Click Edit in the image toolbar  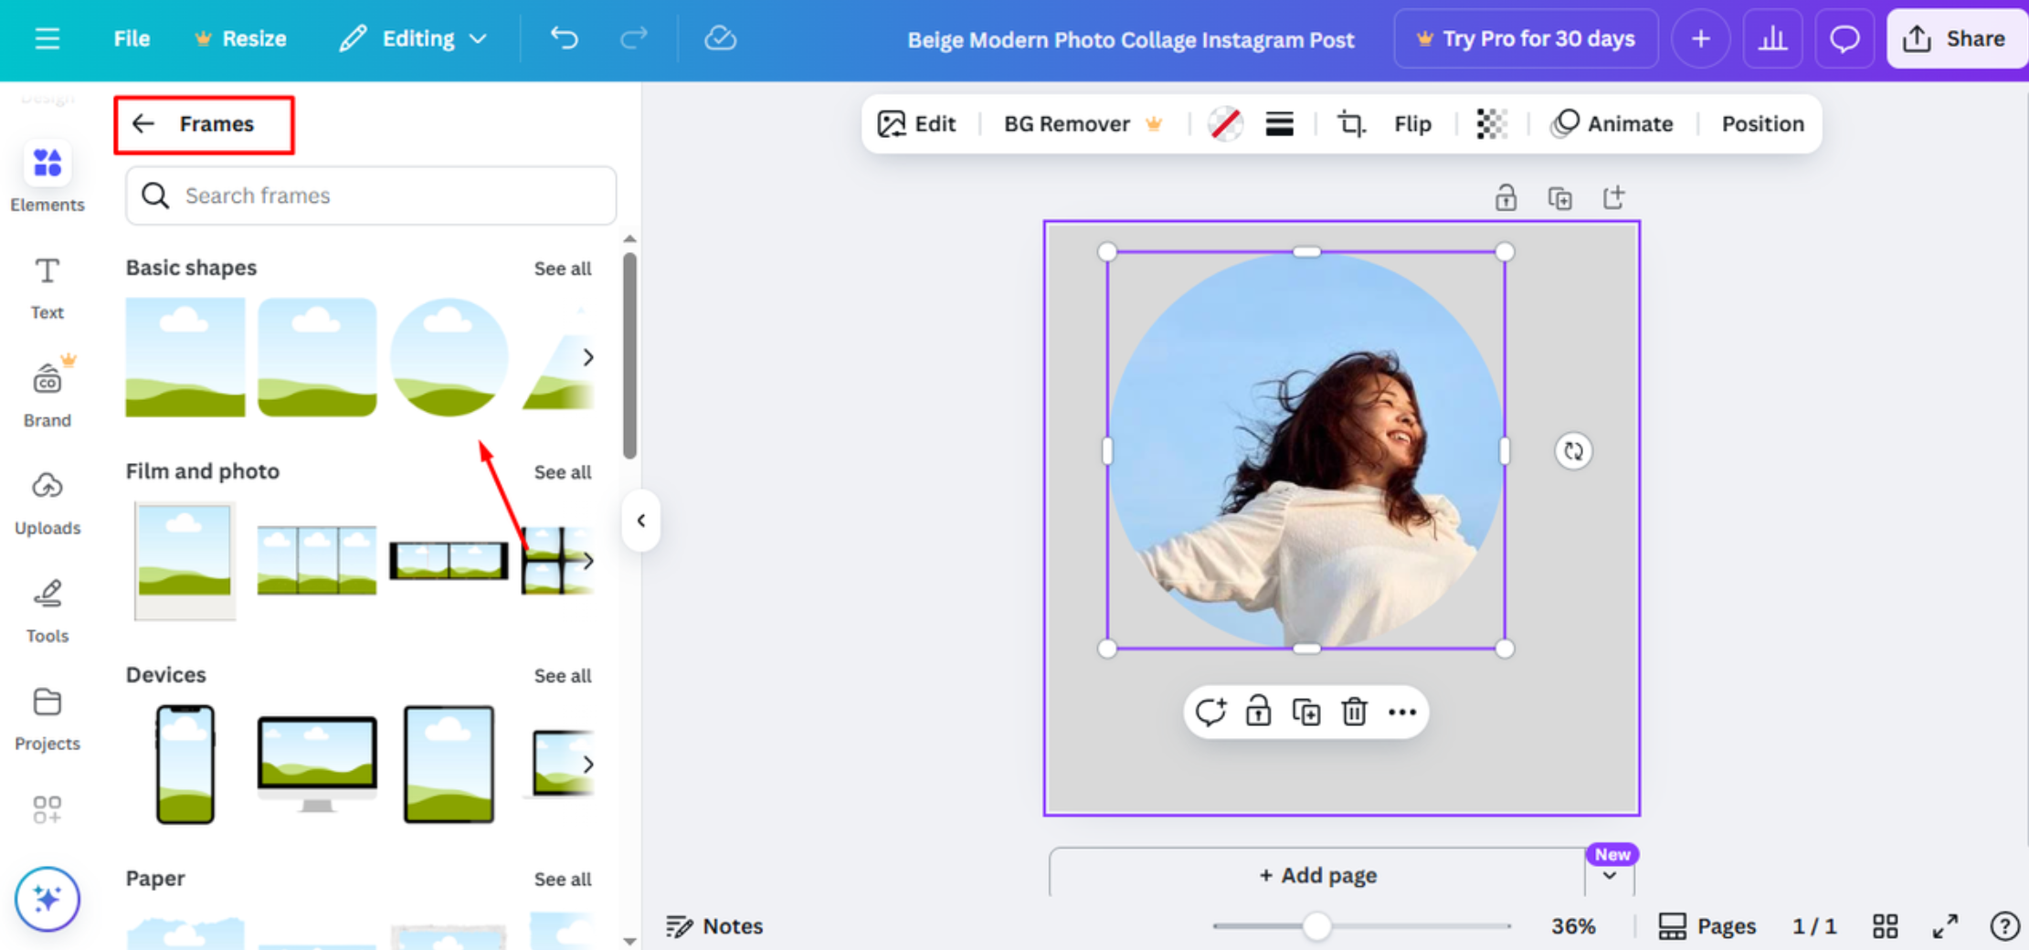click(917, 123)
